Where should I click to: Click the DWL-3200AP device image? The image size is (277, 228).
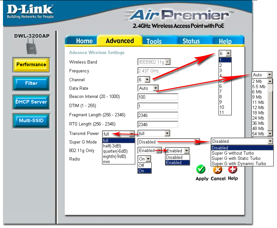click(32, 46)
